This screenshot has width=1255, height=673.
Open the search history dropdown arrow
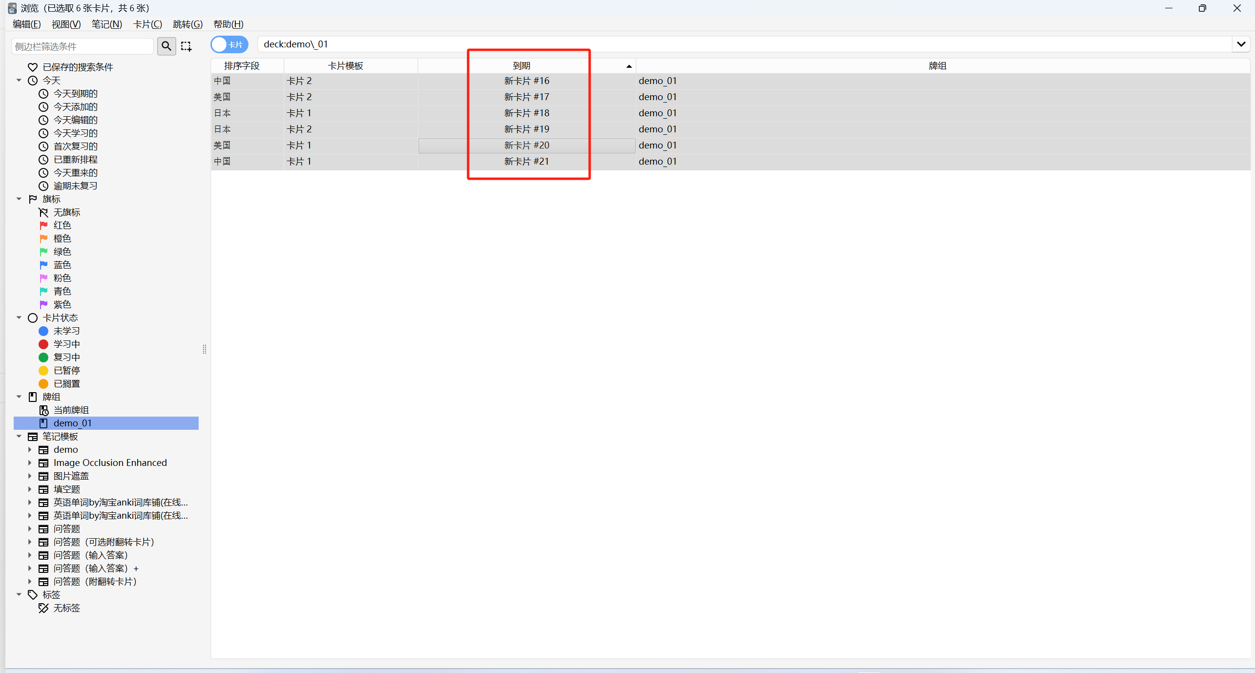click(1241, 44)
